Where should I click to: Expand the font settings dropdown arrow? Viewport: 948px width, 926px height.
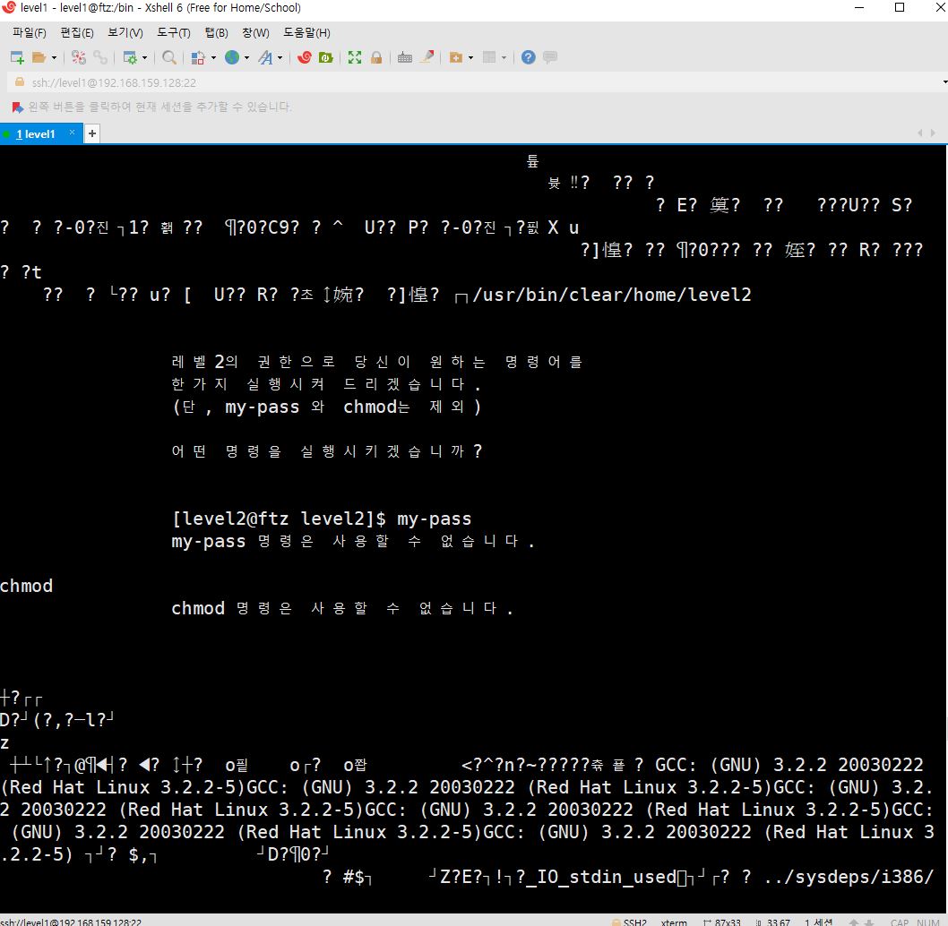point(280,57)
